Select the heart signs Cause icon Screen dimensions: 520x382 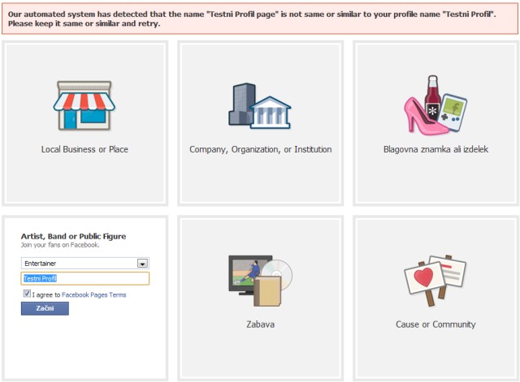[x=435, y=280]
